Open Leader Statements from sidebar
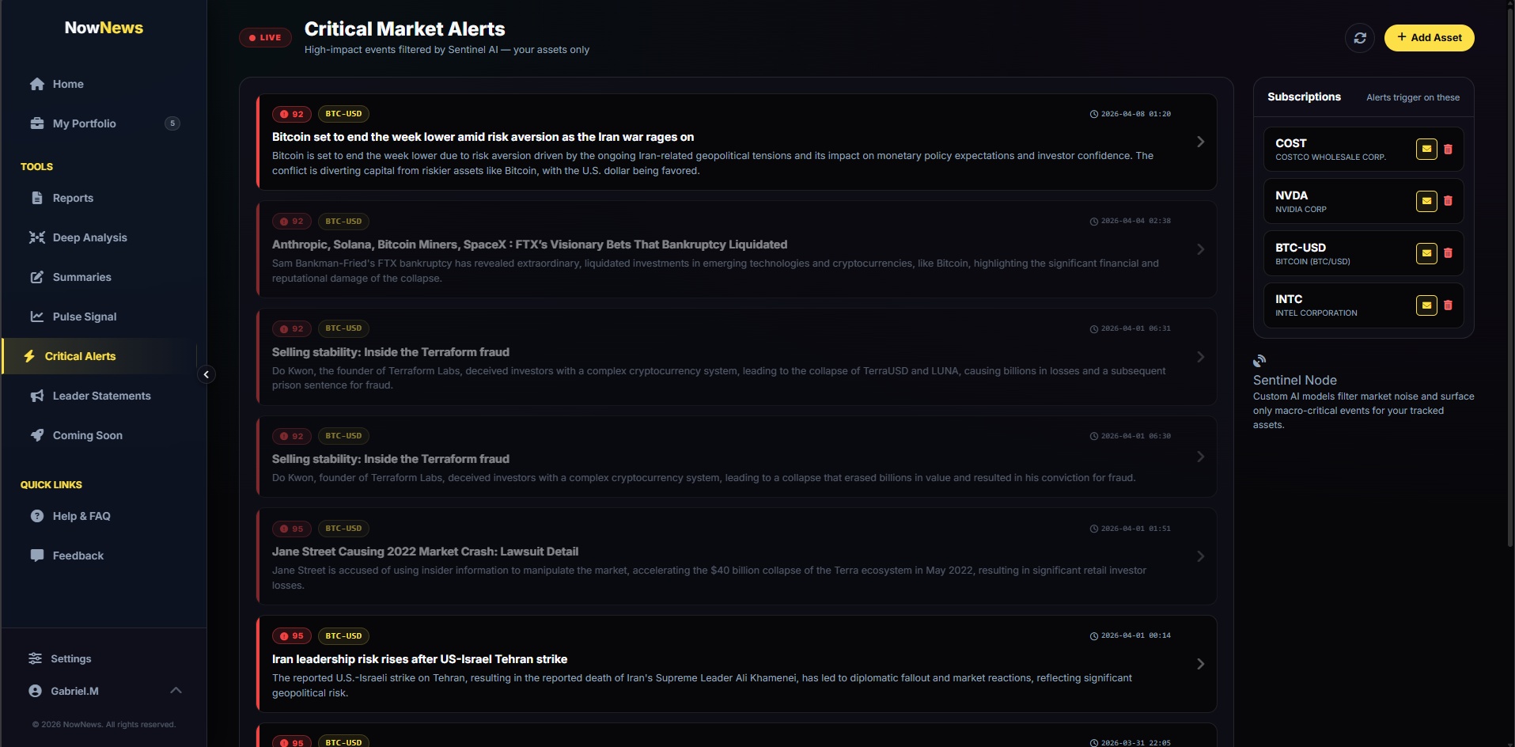This screenshot has width=1515, height=747. click(101, 395)
